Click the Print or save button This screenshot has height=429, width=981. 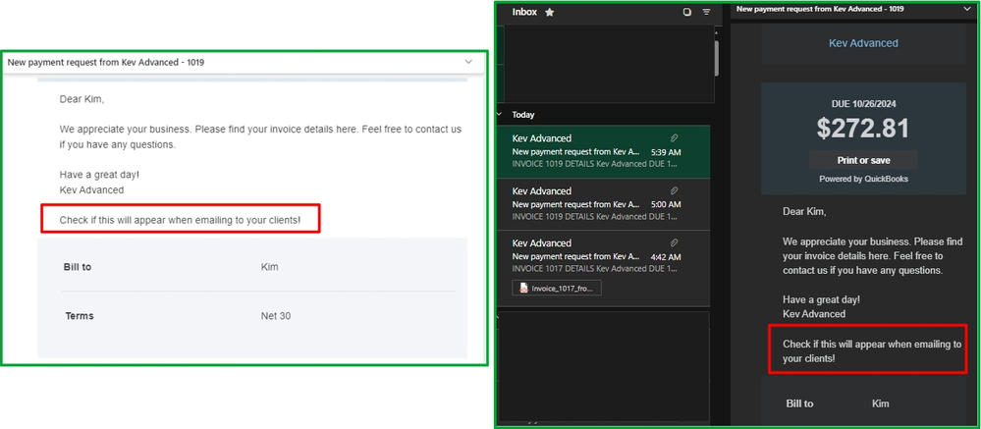pyautogui.click(x=863, y=160)
